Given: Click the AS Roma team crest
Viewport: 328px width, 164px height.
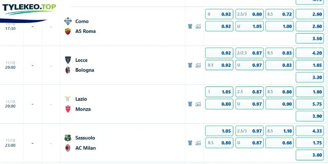Looking at the screenshot, I should pos(68,31).
